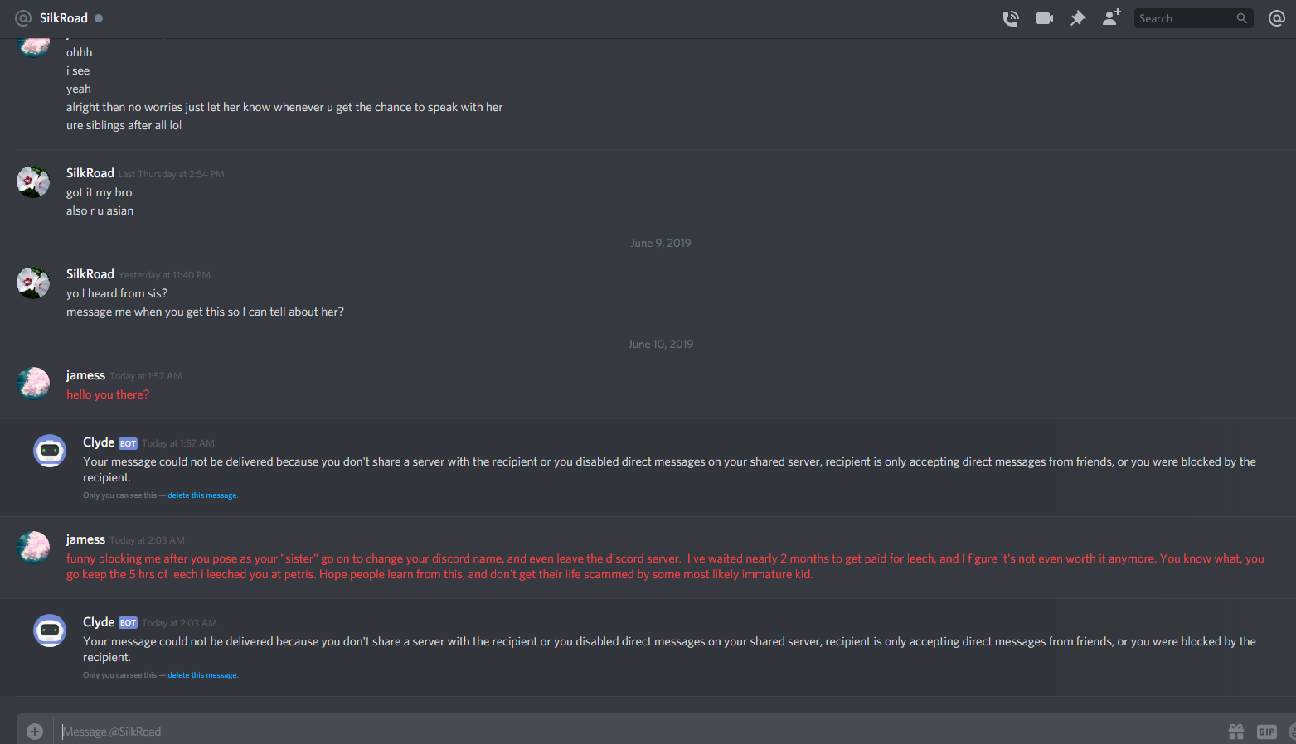Open the Nitro gift picker
1296x744 pixels.
point(1236,732)
